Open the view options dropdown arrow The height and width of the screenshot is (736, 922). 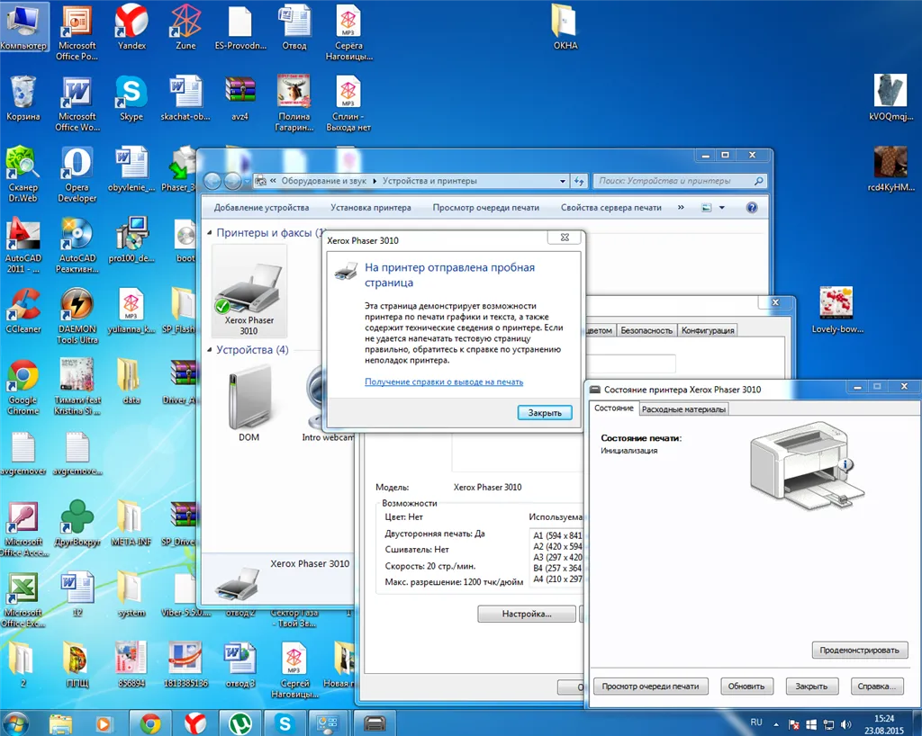coord(722,207)
